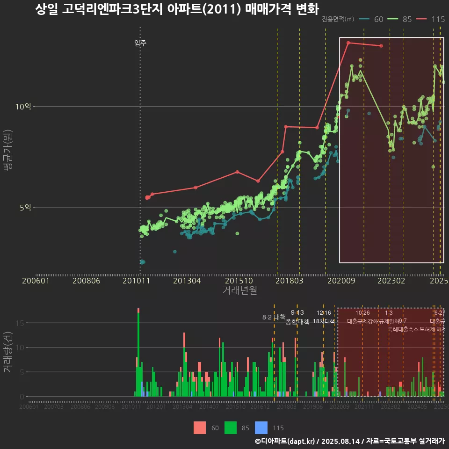The height and width of the screenshot is (449, 449).
Task: Click '202009' on the price chart x-axis
Action: [341, 281]
